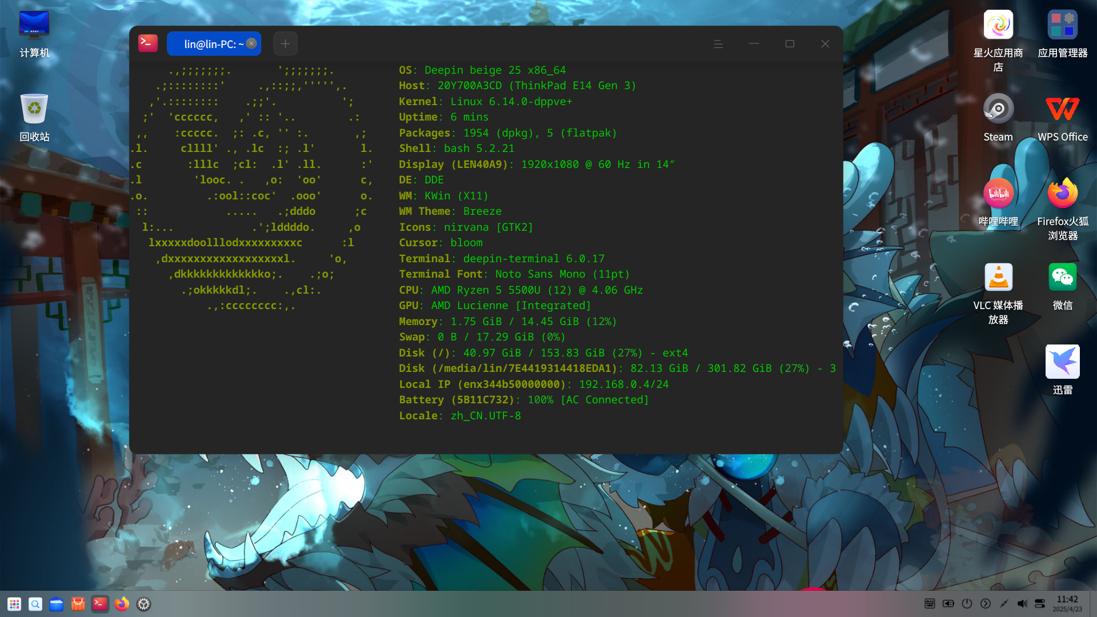Maximize the terminal window
The image size is (1097, 617).
(x=790, y=44)
